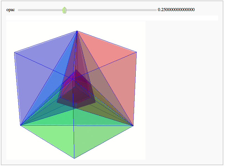Viewport: 225px width, 166px height.
Task: Click the bottom vertex of the cube
Action: (x=74, y=158)
